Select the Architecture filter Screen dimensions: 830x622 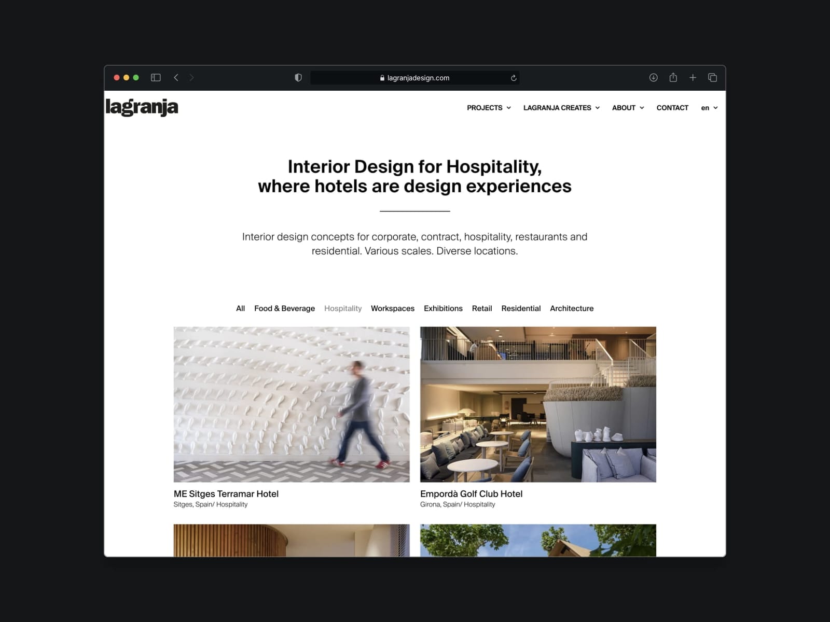(572, 308)
